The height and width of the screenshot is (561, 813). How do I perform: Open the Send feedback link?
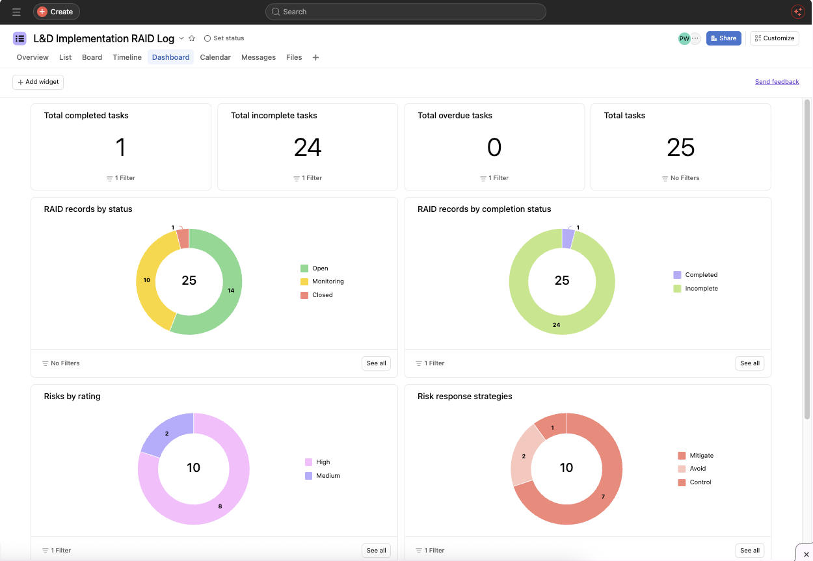click(777, 82)
